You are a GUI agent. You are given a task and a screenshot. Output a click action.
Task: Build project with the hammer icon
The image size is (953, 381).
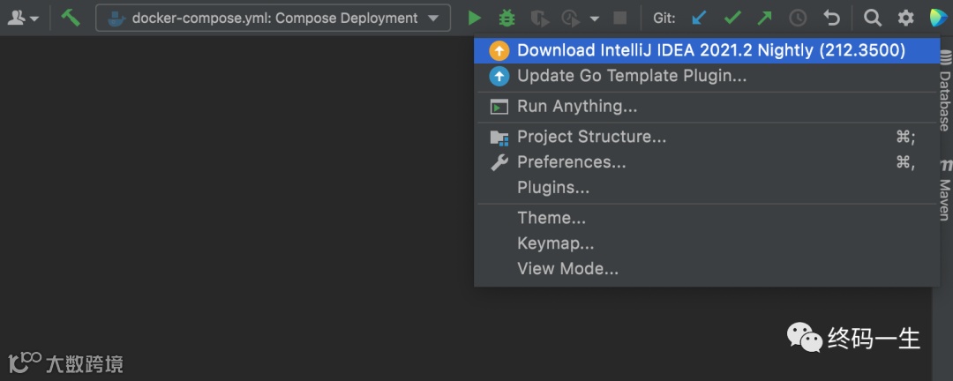pyautogui.click(x=71, y=18)
